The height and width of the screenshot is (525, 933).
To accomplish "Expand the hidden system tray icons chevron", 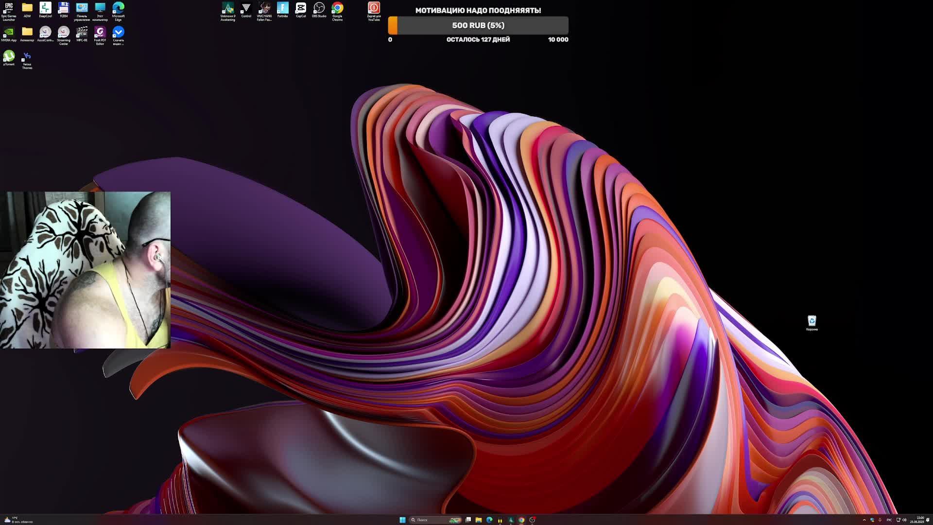I will pos(864,520).
